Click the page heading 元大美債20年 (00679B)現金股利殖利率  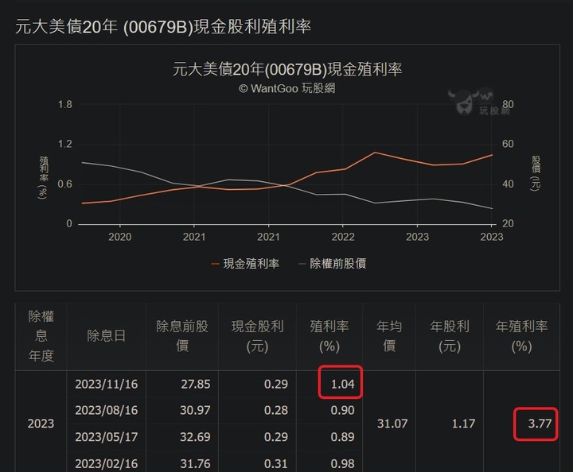coord(163,27)
